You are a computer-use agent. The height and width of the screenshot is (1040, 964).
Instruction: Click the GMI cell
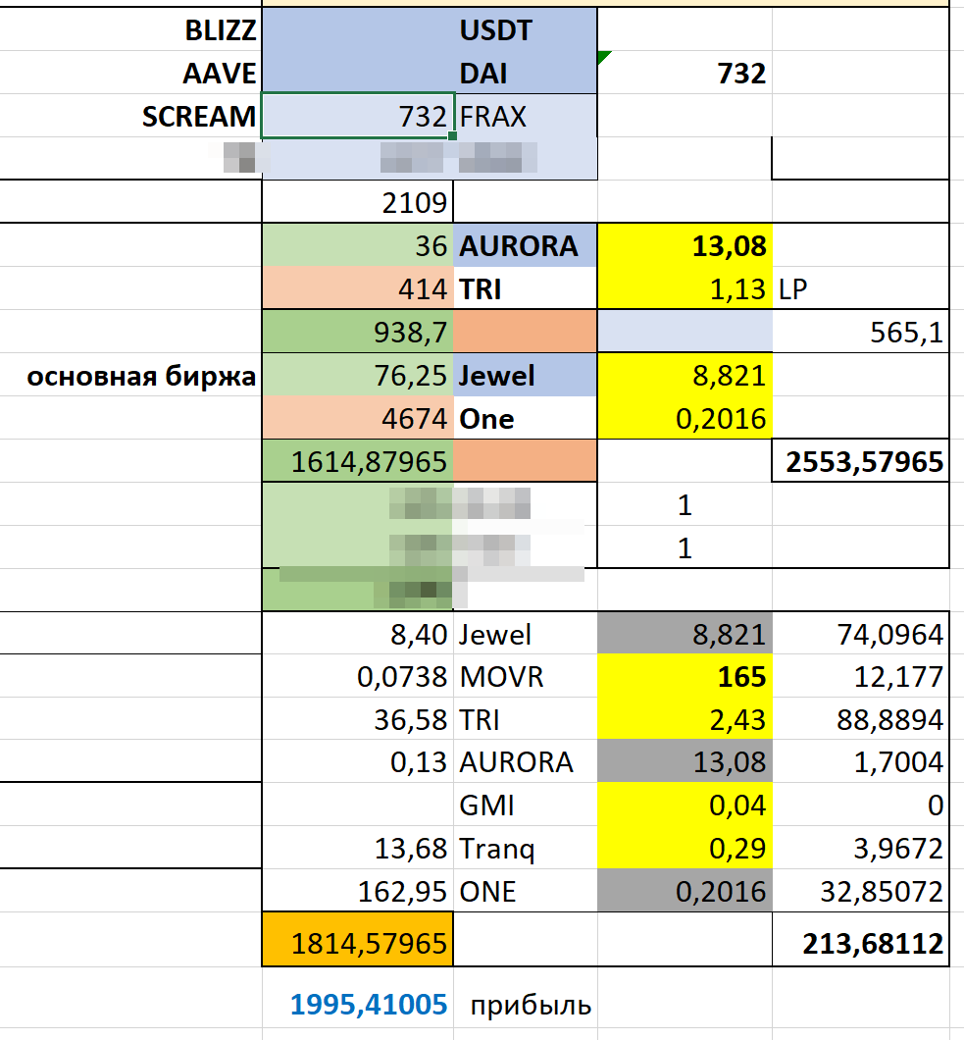coord(525,805)
